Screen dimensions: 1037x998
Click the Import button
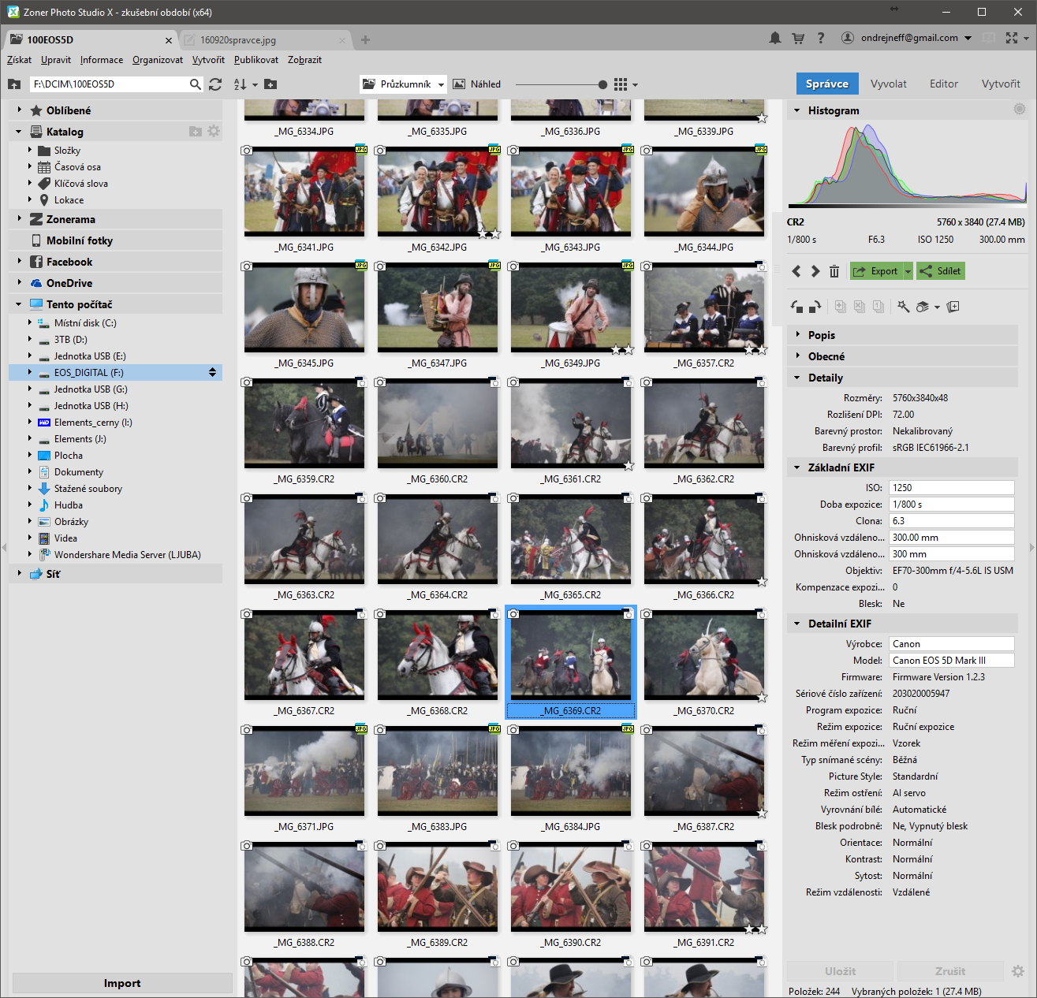pyautogui.click(x=122, y=983)
